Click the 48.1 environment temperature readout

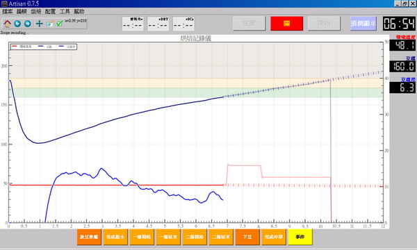(x=402, y=45)
